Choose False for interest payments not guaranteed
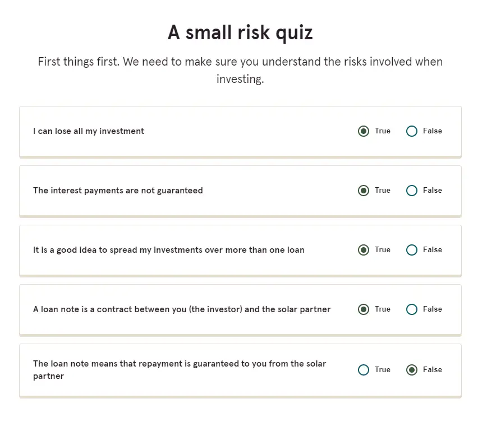The width and height of the screenshot is (487, 431). click(x=411, y=191)
